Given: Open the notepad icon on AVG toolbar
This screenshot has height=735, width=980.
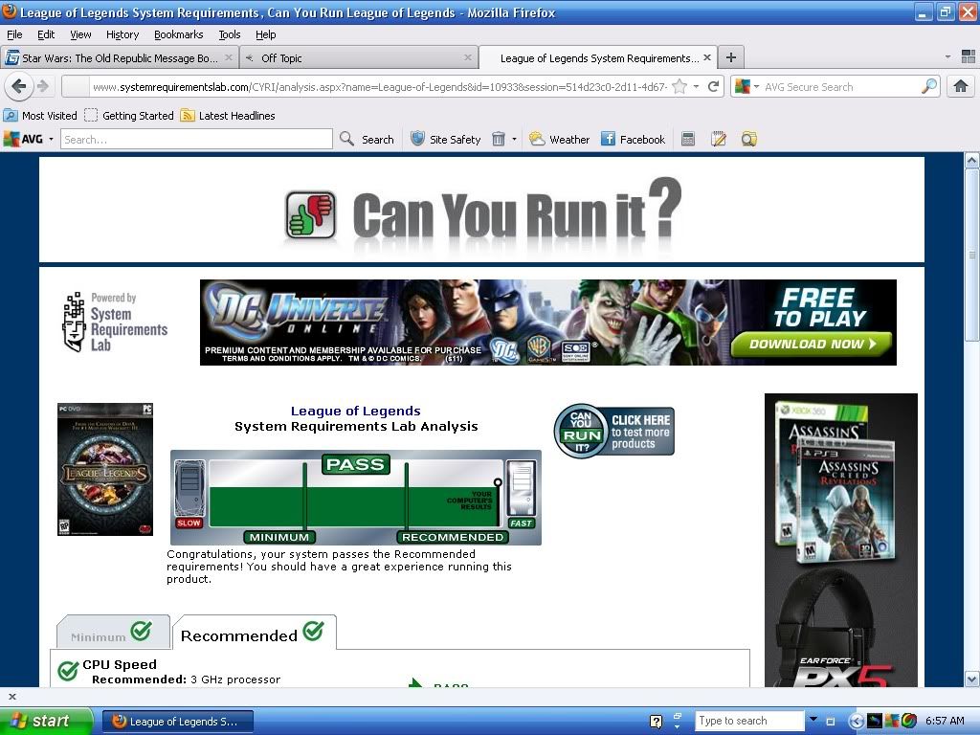Looking at the screenshot, I should tap(718, 140).
